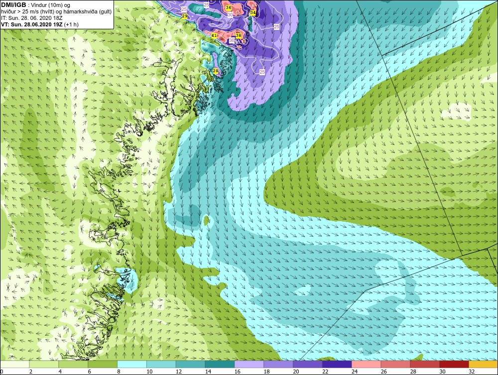Click the 18–20 m/s purple legend swatch
This screenshot has height=375, width=498.
[x=278, y=364]
